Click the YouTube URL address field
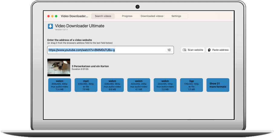 click(x=110, y=50)
